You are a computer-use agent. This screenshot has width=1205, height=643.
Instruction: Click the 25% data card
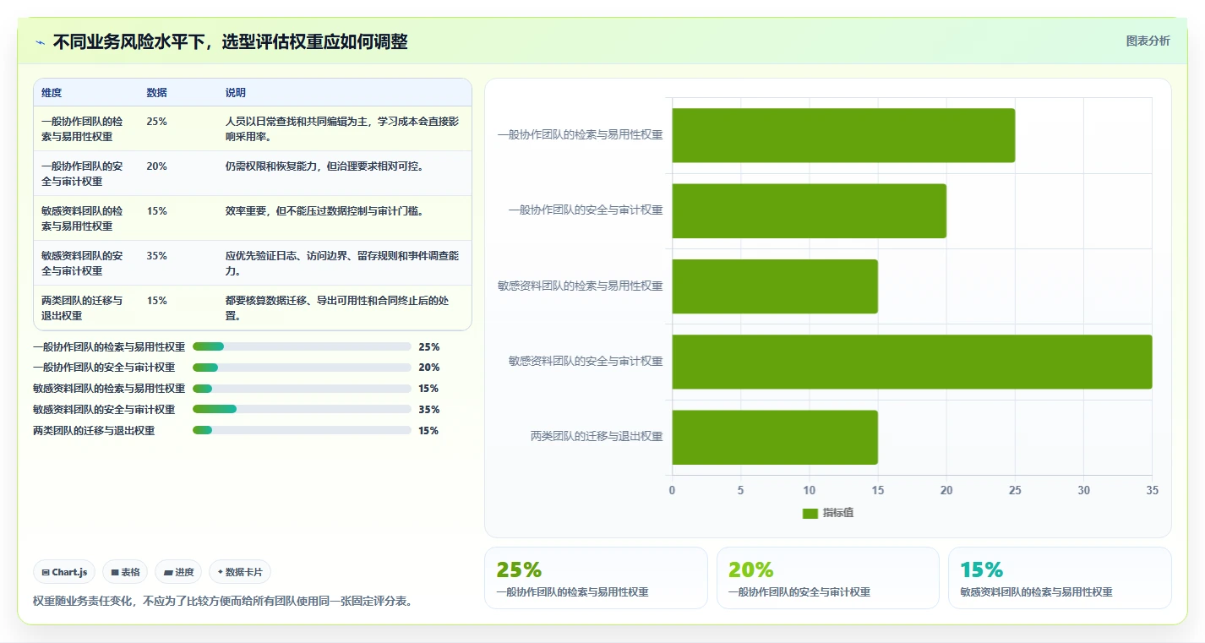[x=596, y=578]
